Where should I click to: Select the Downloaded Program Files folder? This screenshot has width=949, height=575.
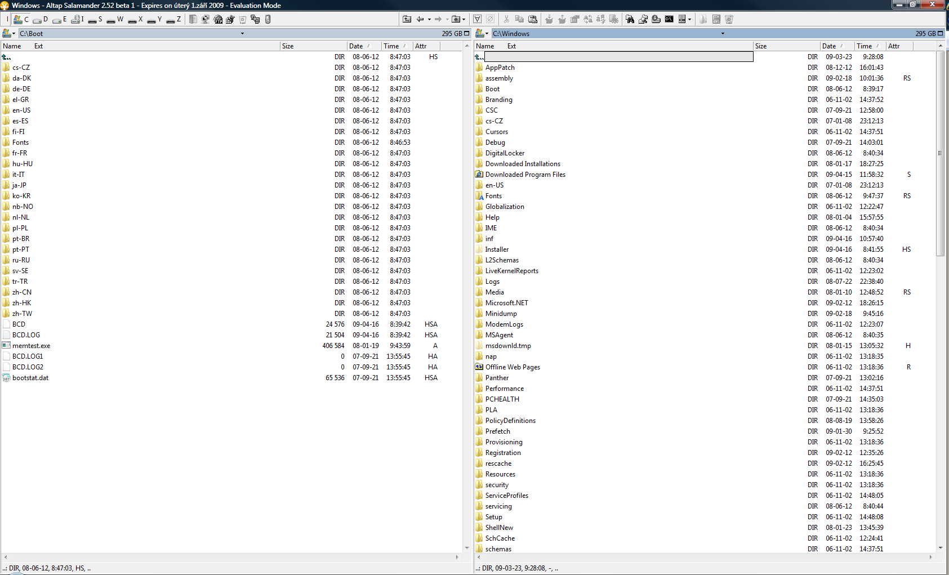(525, 175)
